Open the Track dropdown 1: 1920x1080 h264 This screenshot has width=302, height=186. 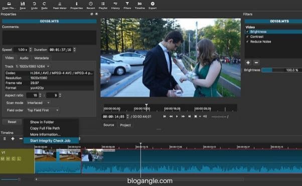tap(33, 66)
